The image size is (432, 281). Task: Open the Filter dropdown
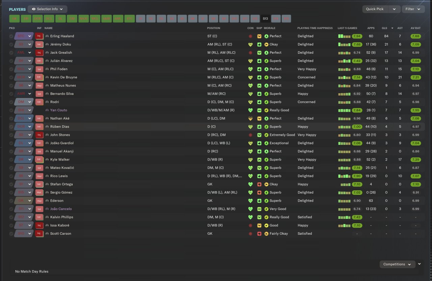(413, 9)
